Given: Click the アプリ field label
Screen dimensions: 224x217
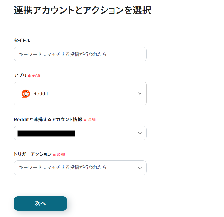Looking at the screenshot, I should coord(20,75).
